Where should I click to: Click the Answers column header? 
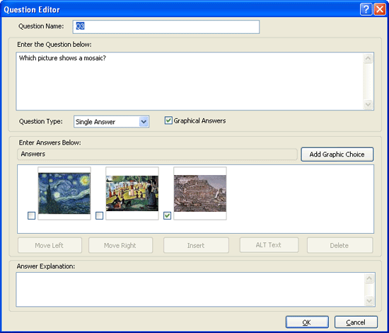pyautogui.click(x=157, y=154)
